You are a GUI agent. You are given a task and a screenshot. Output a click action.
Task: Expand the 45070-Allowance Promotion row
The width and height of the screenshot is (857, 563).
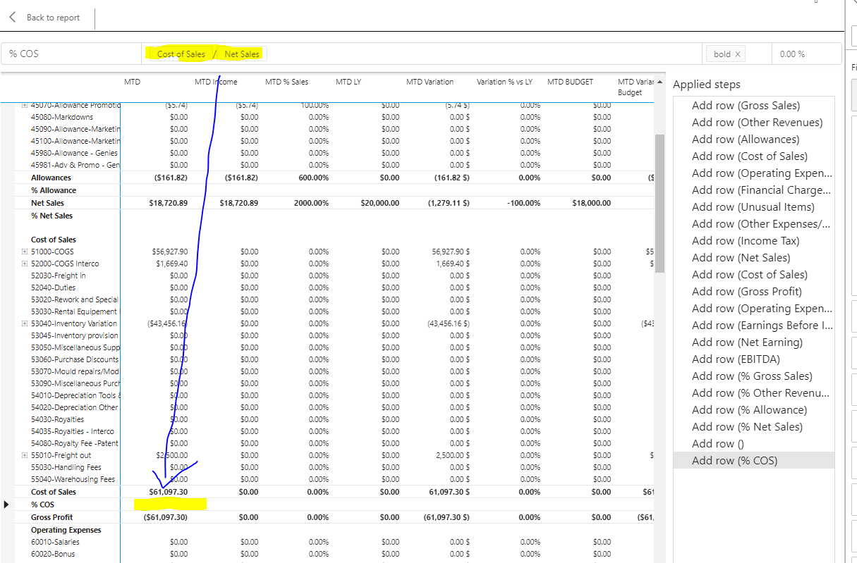click(25, 105)
